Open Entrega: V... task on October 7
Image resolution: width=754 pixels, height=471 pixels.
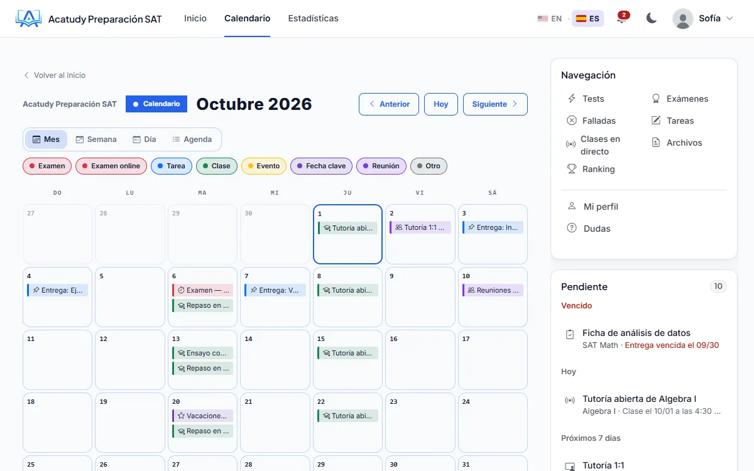coord(275,290)
